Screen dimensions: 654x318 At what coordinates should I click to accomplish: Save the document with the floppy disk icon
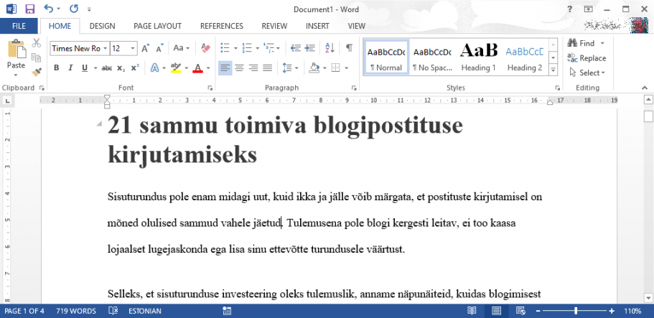click(30, 9)
